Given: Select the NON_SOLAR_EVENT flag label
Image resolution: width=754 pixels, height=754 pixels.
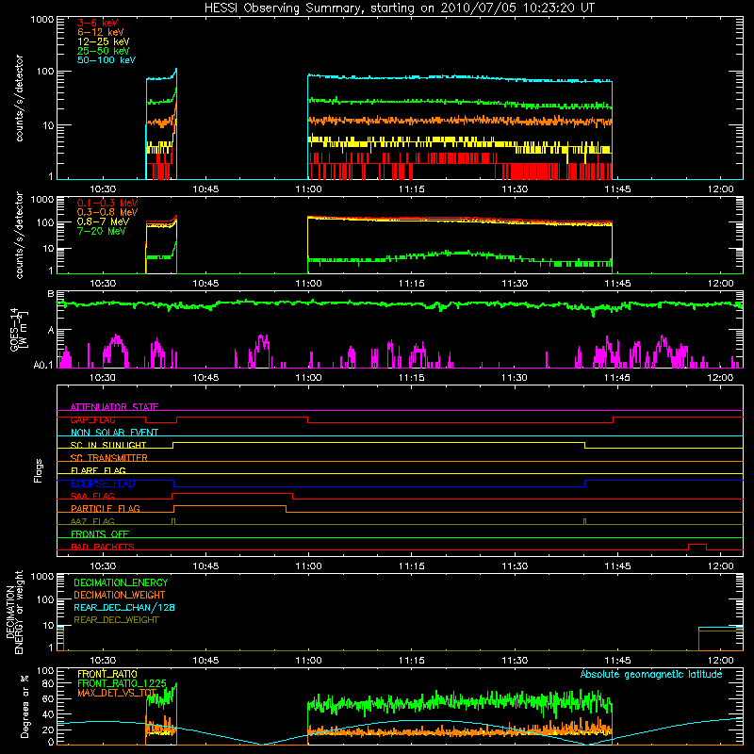Looking at the screenshot, I should click(x=114, y=433).
